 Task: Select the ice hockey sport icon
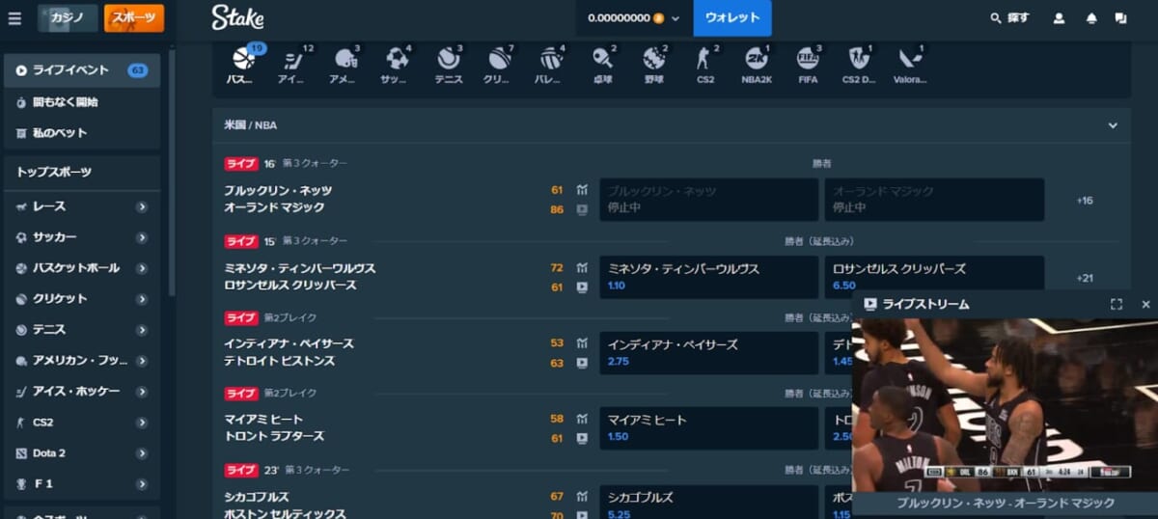293,62
